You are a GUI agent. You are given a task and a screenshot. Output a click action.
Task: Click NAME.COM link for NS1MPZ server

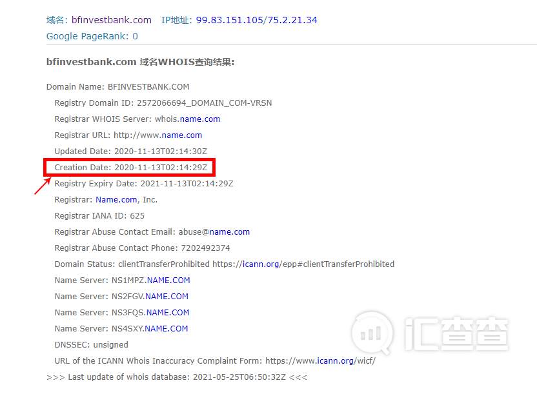(x=168, y=281)
